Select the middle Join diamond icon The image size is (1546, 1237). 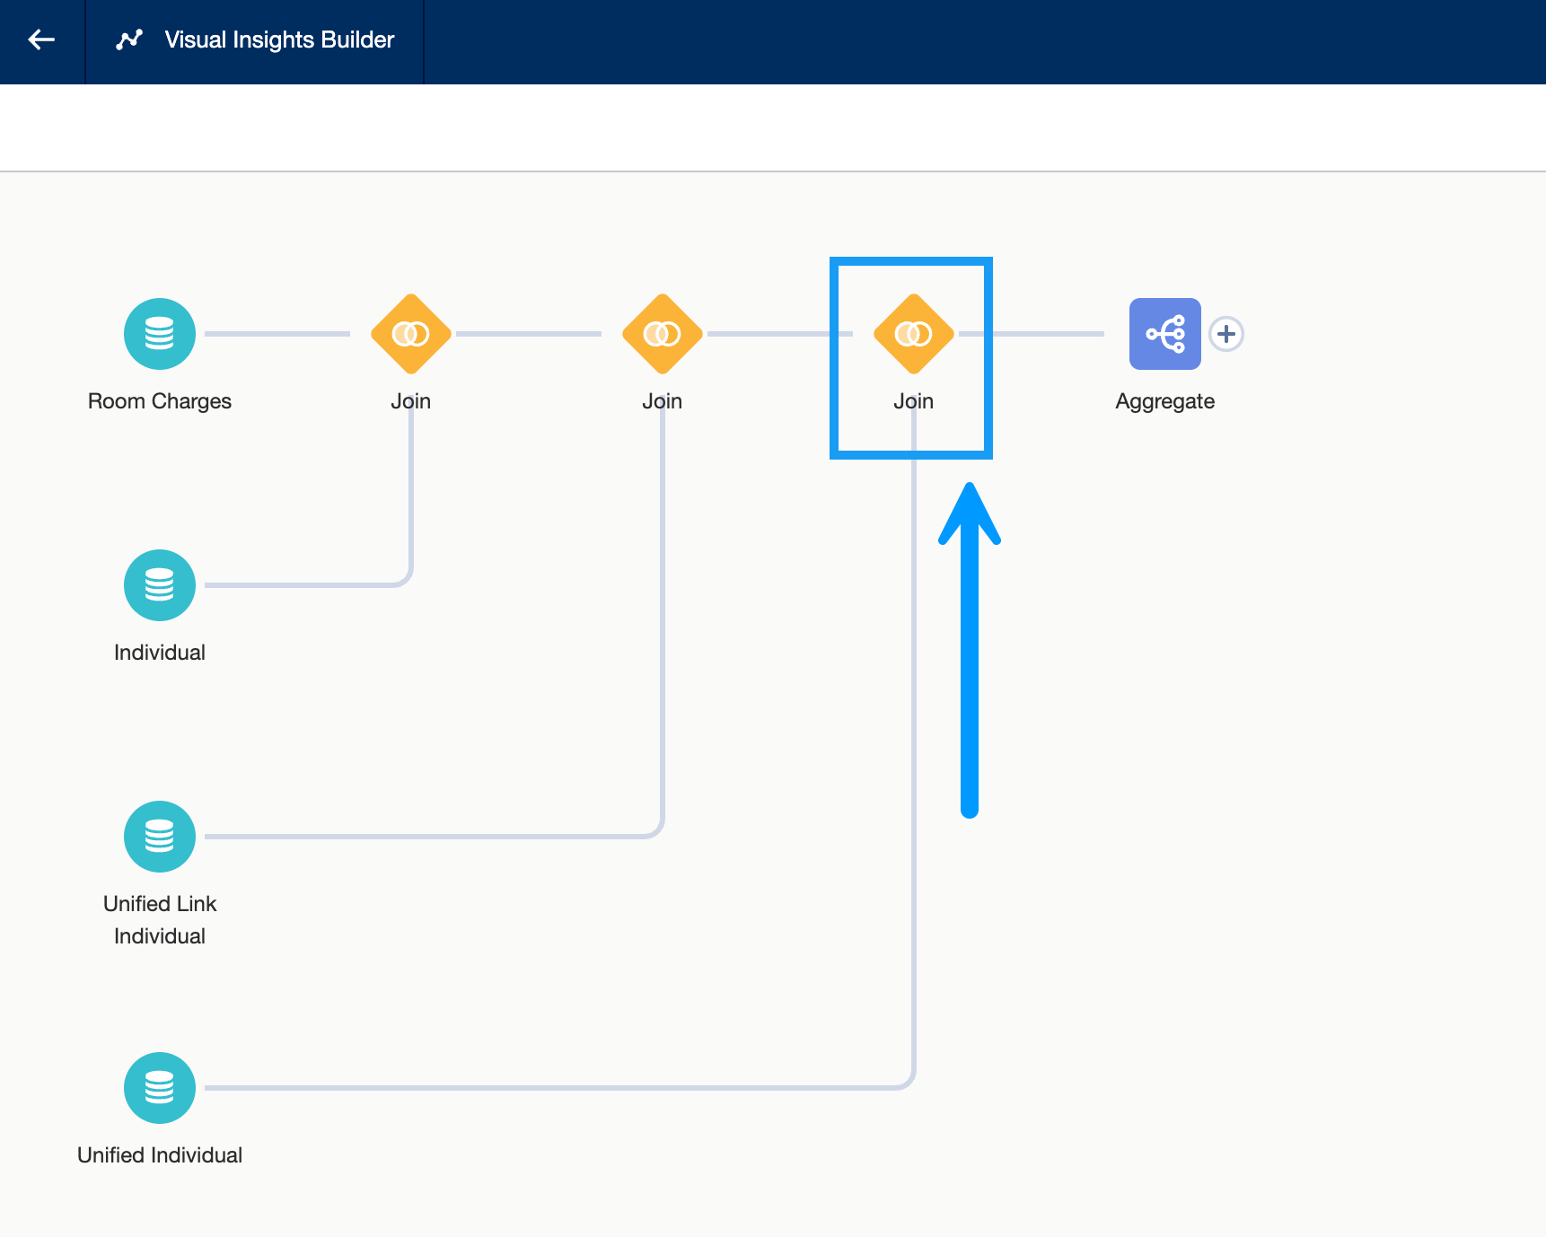coord(663,334)
